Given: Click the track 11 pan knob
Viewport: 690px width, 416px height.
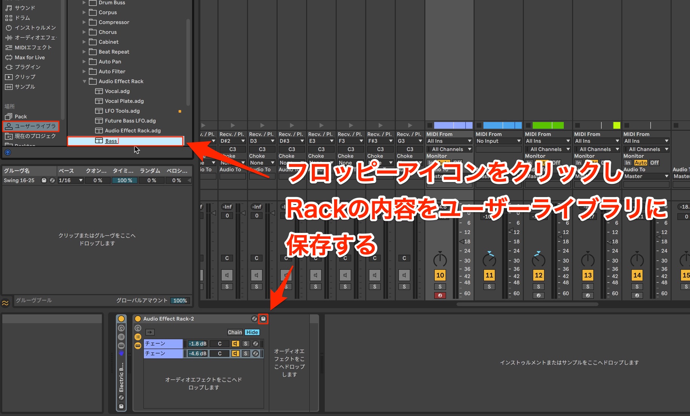Looking at the screenshot, I should click(x=489, y=260).
